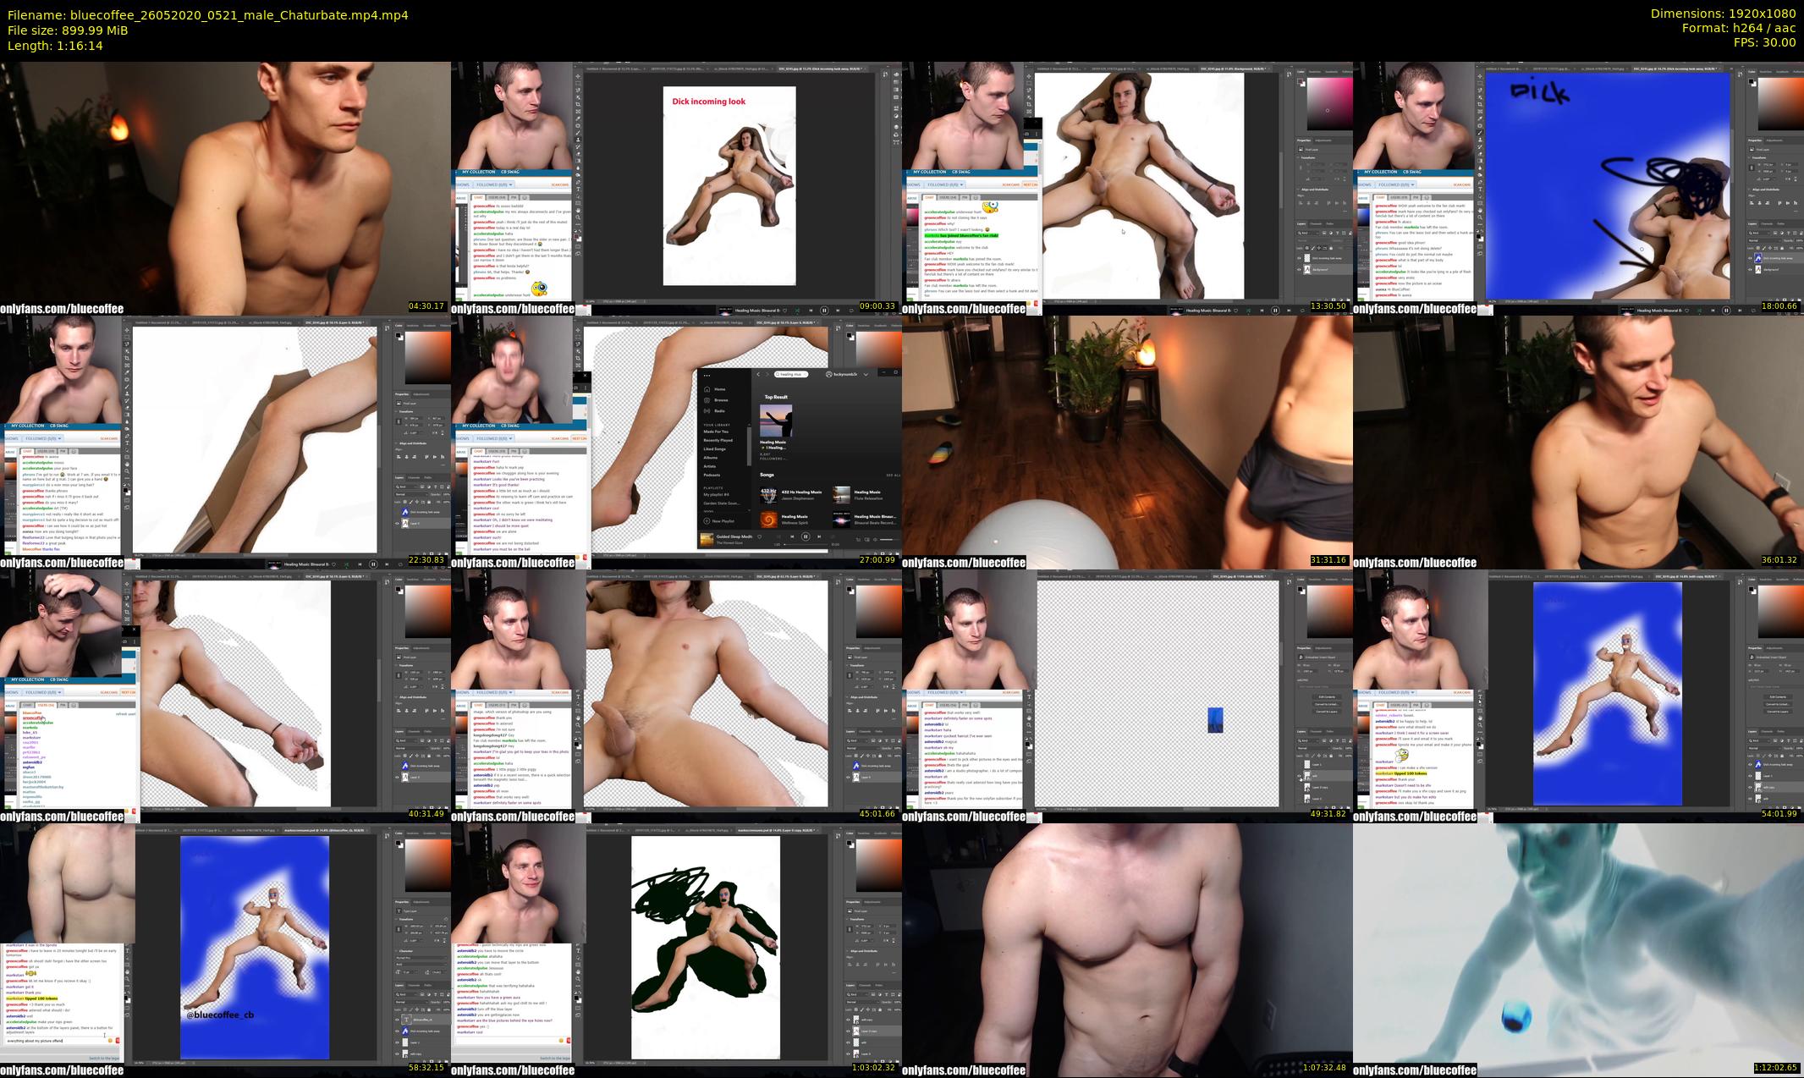Go back with the Spotify back arrow
Image resolution: width=1804 pixels, height=1078 pixels.
(758, 374)
